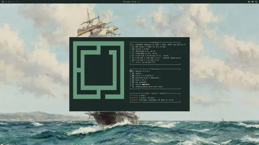The height and width of the screenshot is (145, 259).
Task: Click the GPU icon beside Virtio 1.0 GPU
Action: pos(134,49)
